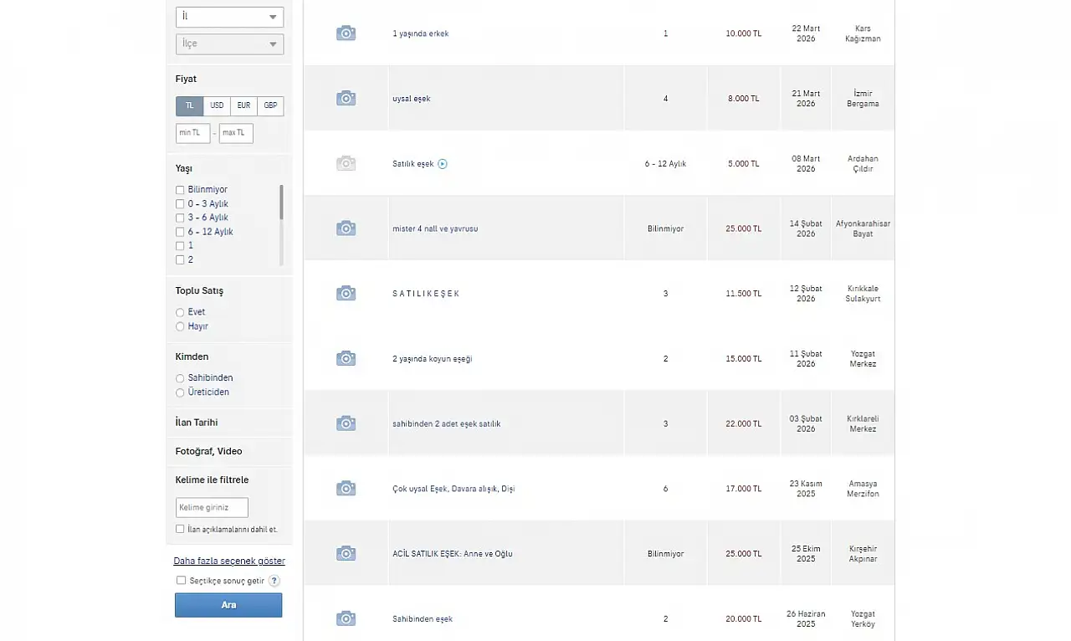
Task: Switch price currency to EUR tab
Action: click(x=243, y=106)
